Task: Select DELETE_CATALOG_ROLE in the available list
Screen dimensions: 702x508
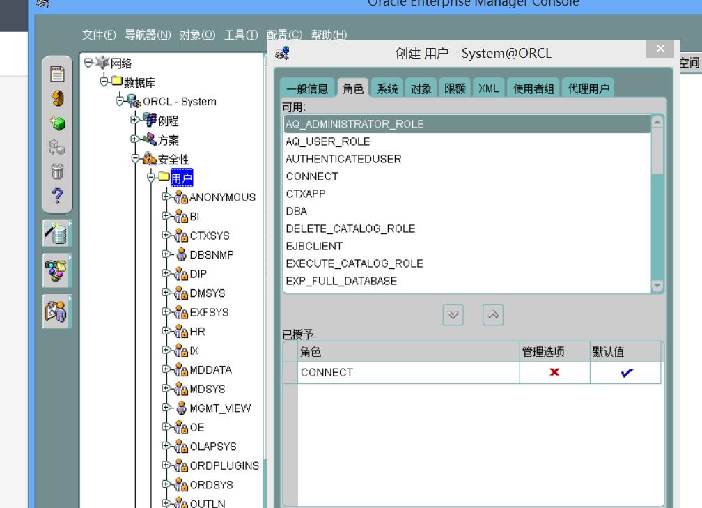Action: pos(467,229)
